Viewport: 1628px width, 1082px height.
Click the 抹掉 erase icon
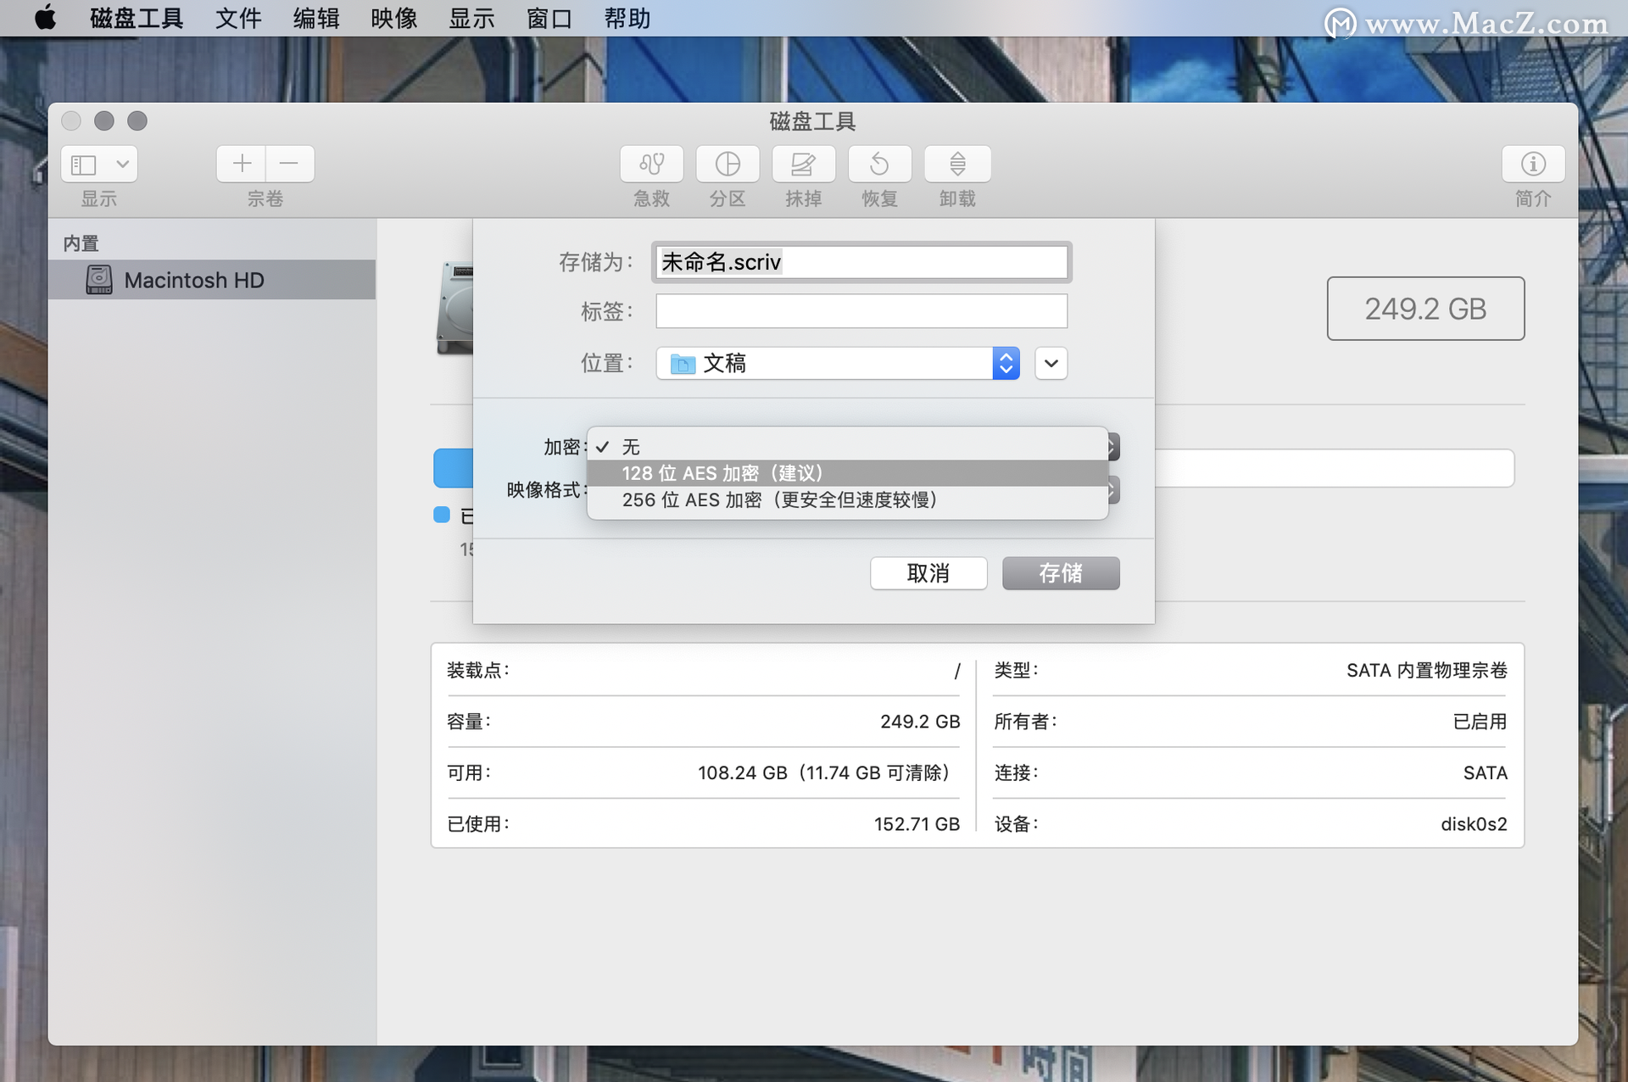803,164
